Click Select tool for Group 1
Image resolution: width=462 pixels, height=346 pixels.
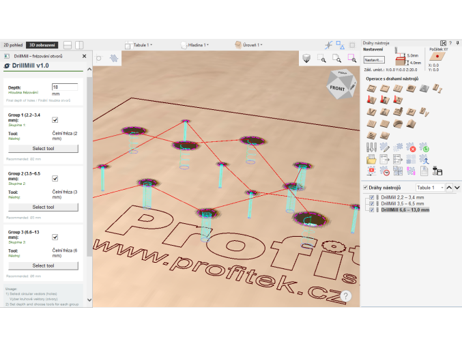click(x=43, y=149)
